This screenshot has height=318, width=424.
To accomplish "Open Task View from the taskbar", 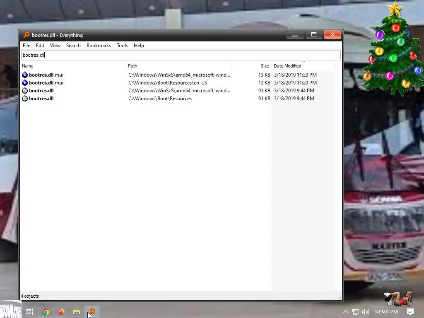I will 30,311.
